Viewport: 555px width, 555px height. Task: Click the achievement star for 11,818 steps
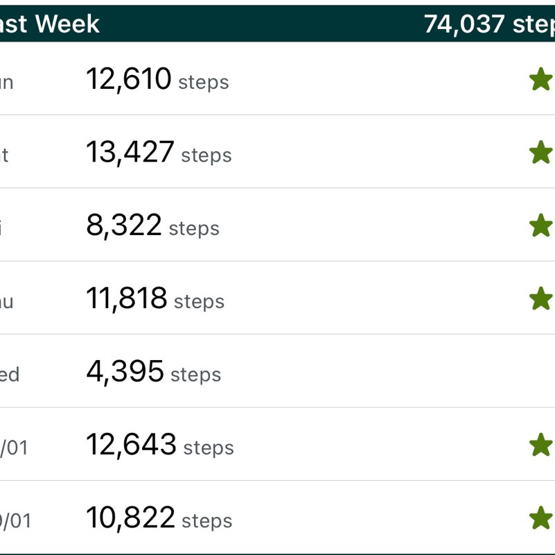[x=540, y=299]
